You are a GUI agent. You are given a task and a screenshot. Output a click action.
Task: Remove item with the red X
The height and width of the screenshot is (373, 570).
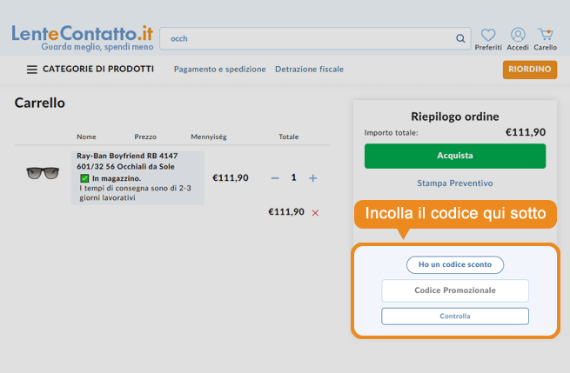(x=315, y=212)
